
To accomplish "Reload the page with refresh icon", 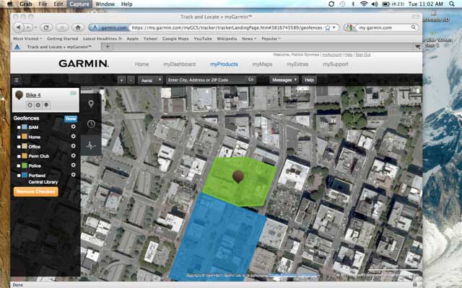I will point(46,27).
